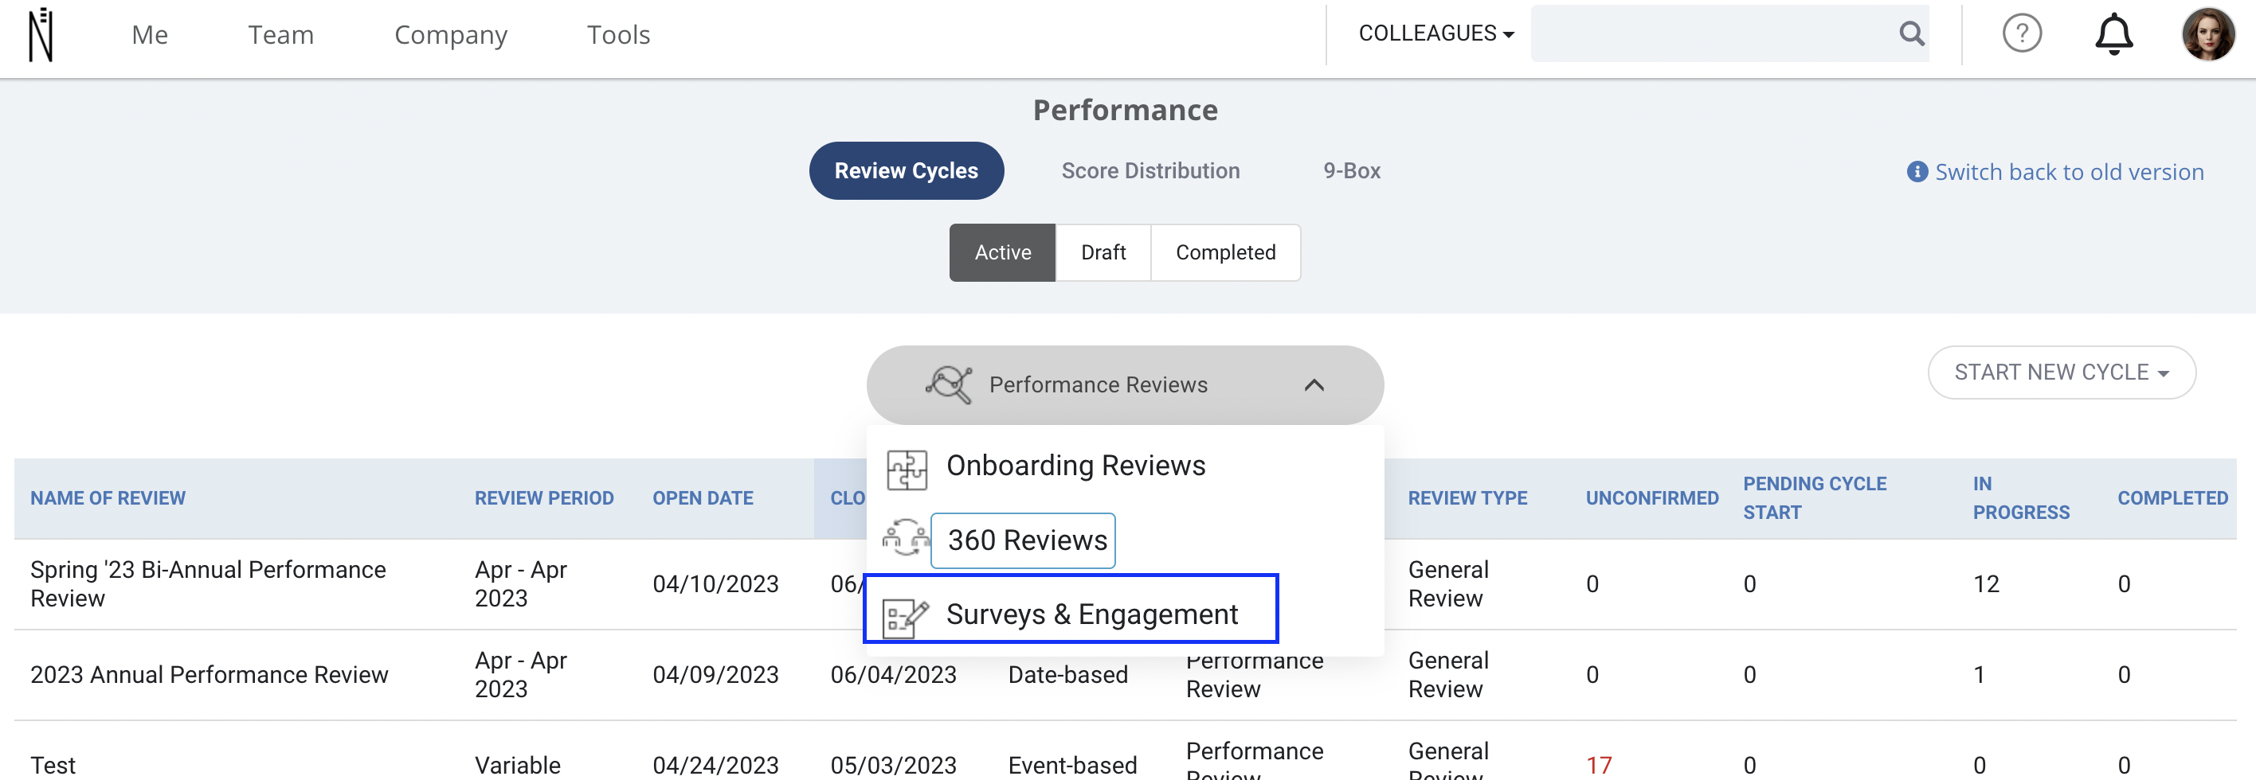2256x780 pixels.
Task: Click the Variable review period cell
Action: 517,765
